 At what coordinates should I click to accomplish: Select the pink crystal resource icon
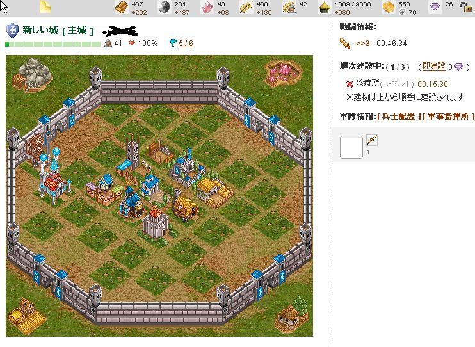(207, 7)
